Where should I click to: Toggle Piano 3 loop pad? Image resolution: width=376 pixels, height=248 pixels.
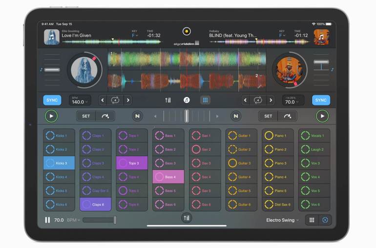click(278, 163)
